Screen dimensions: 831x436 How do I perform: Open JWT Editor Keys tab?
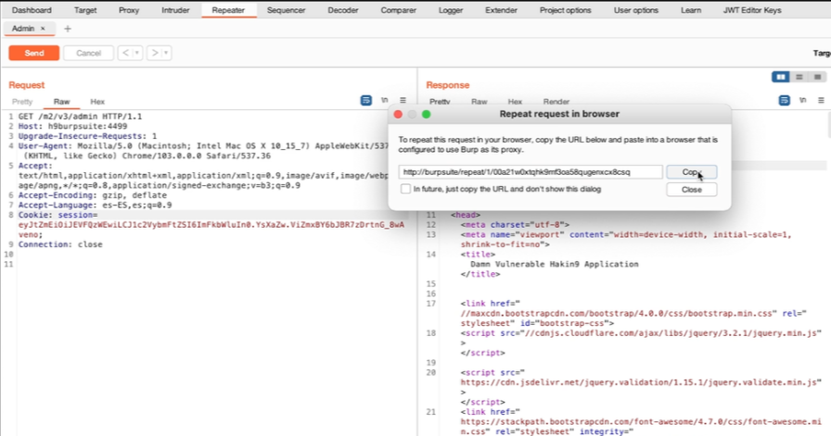click(752, 10)
